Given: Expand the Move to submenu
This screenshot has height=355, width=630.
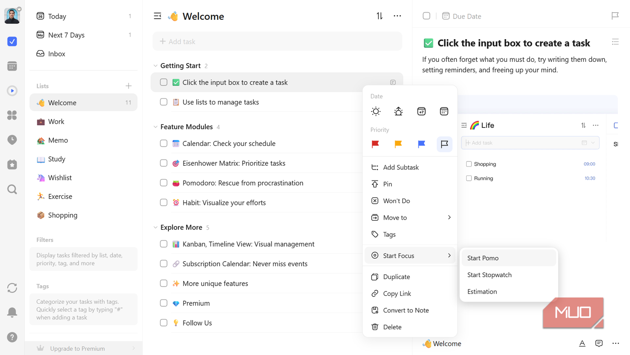Looking at the screenshot, I should (410, 217).
